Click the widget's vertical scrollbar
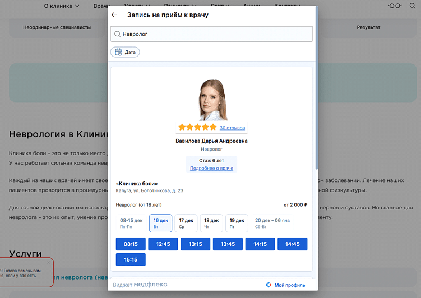421x298 pixels. (x=317, y=88)
